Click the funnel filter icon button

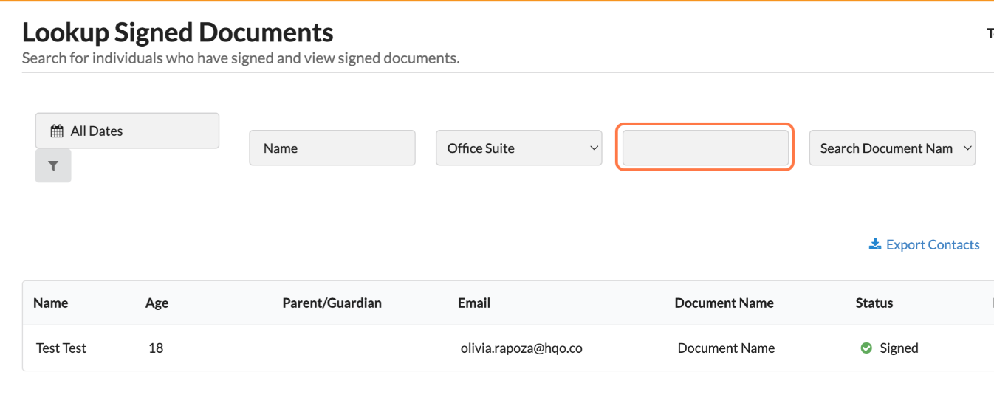(x=53, y=166)
